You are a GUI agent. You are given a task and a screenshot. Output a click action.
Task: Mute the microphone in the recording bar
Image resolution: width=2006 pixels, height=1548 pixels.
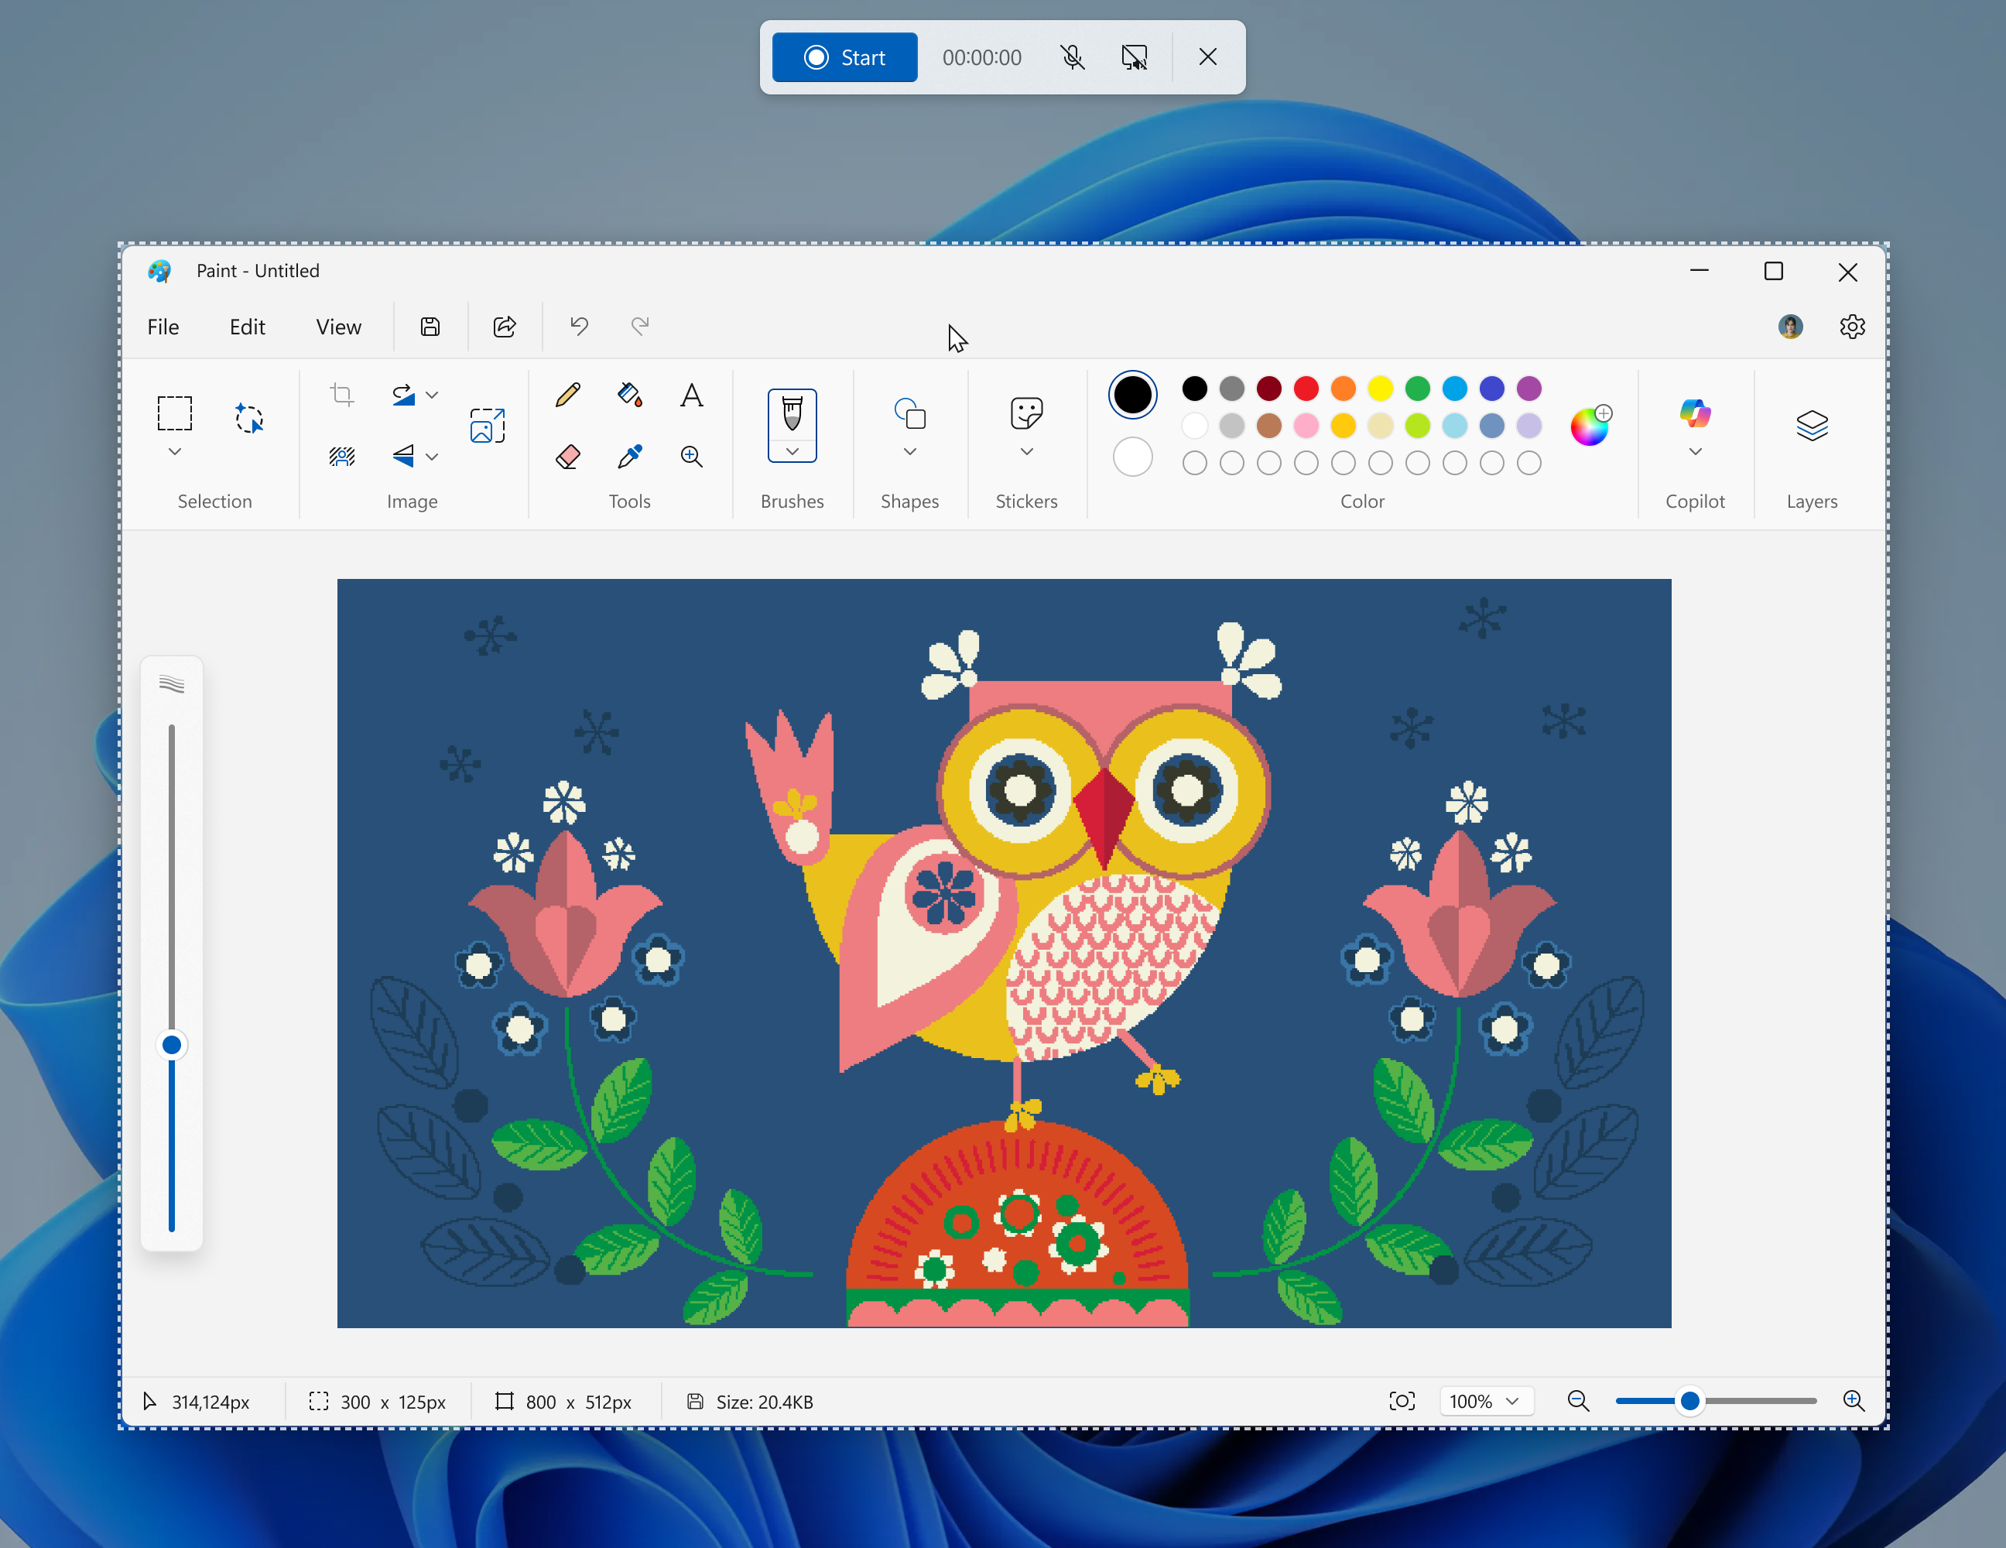[1073, 57]
